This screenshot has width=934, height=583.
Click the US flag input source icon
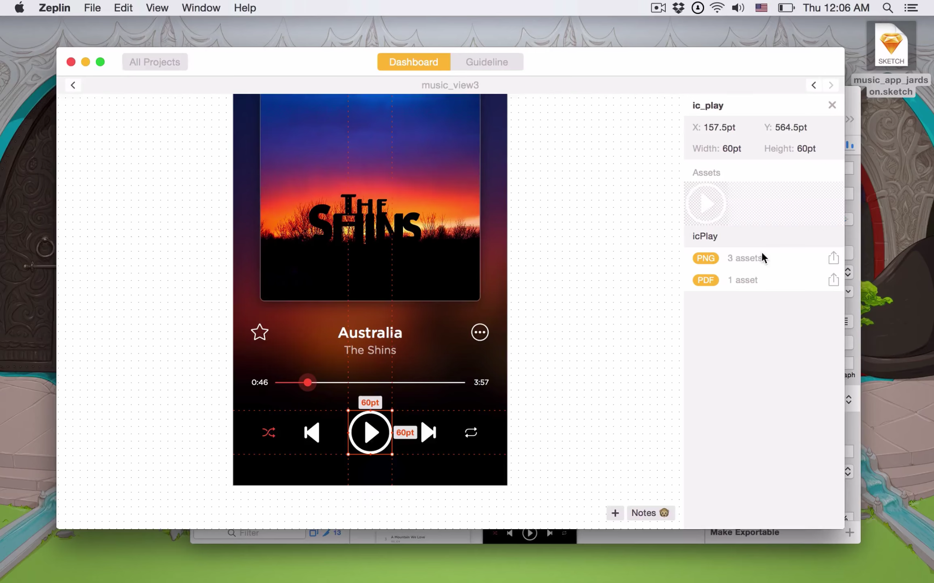[761, 8]
